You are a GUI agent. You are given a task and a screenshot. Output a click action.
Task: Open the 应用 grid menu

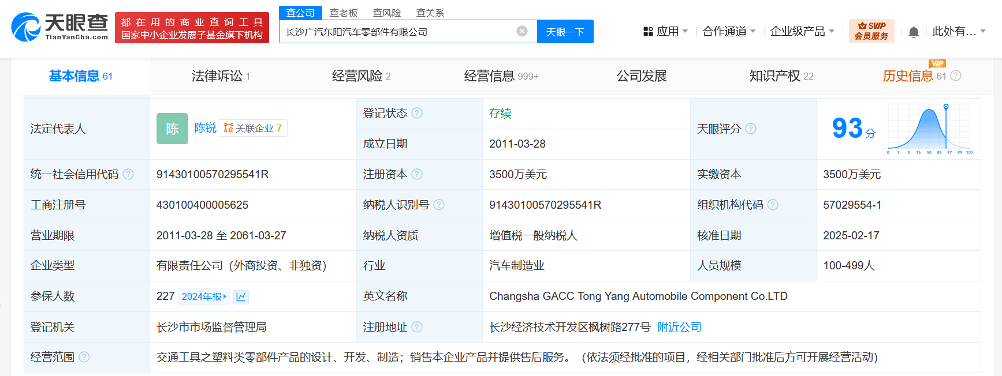point(665,31)
